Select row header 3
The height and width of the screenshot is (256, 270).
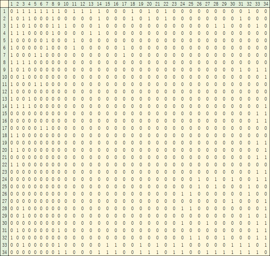tap(4, 26)
